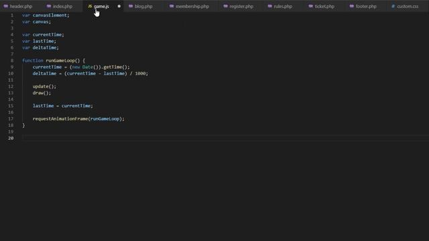Click line number 1 in gutter
The height and width of the screenshot is (241, 429).
[12, 15]
